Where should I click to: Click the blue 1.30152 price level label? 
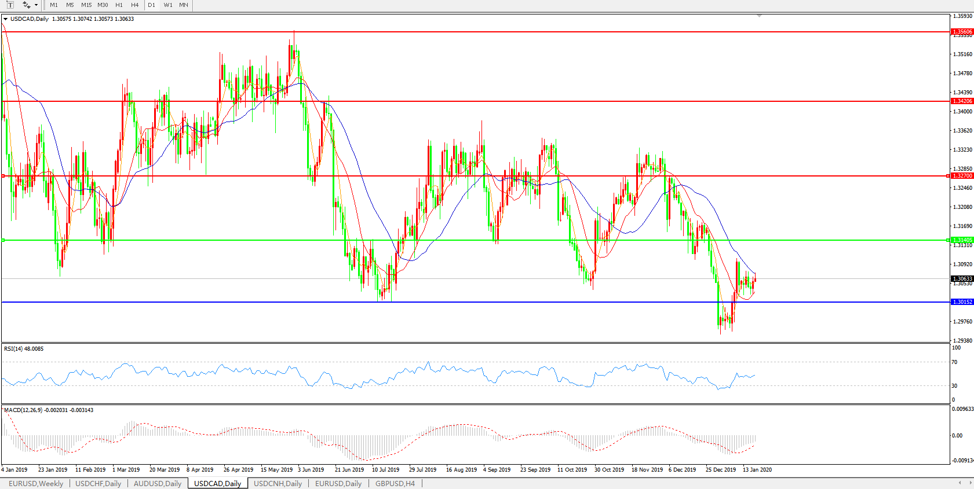click(x=962, y=302)
